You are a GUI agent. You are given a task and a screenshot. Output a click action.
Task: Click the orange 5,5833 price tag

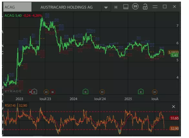(x=173, y=52)
